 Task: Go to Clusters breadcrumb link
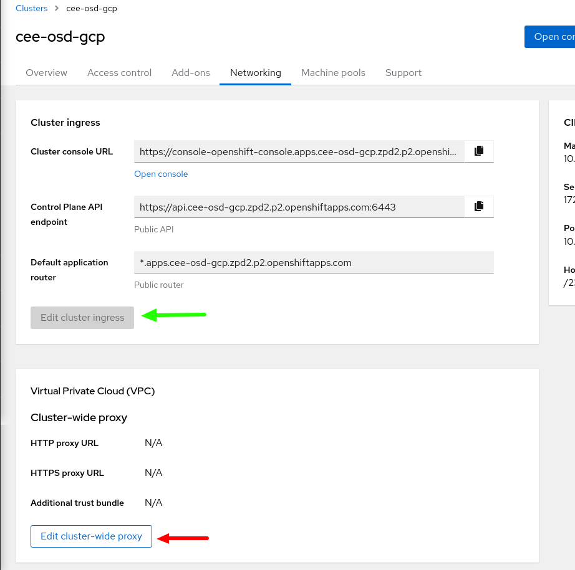point(32,8)
